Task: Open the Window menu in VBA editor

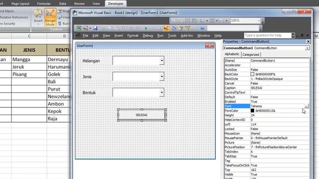Action: [x=204, y=35]
